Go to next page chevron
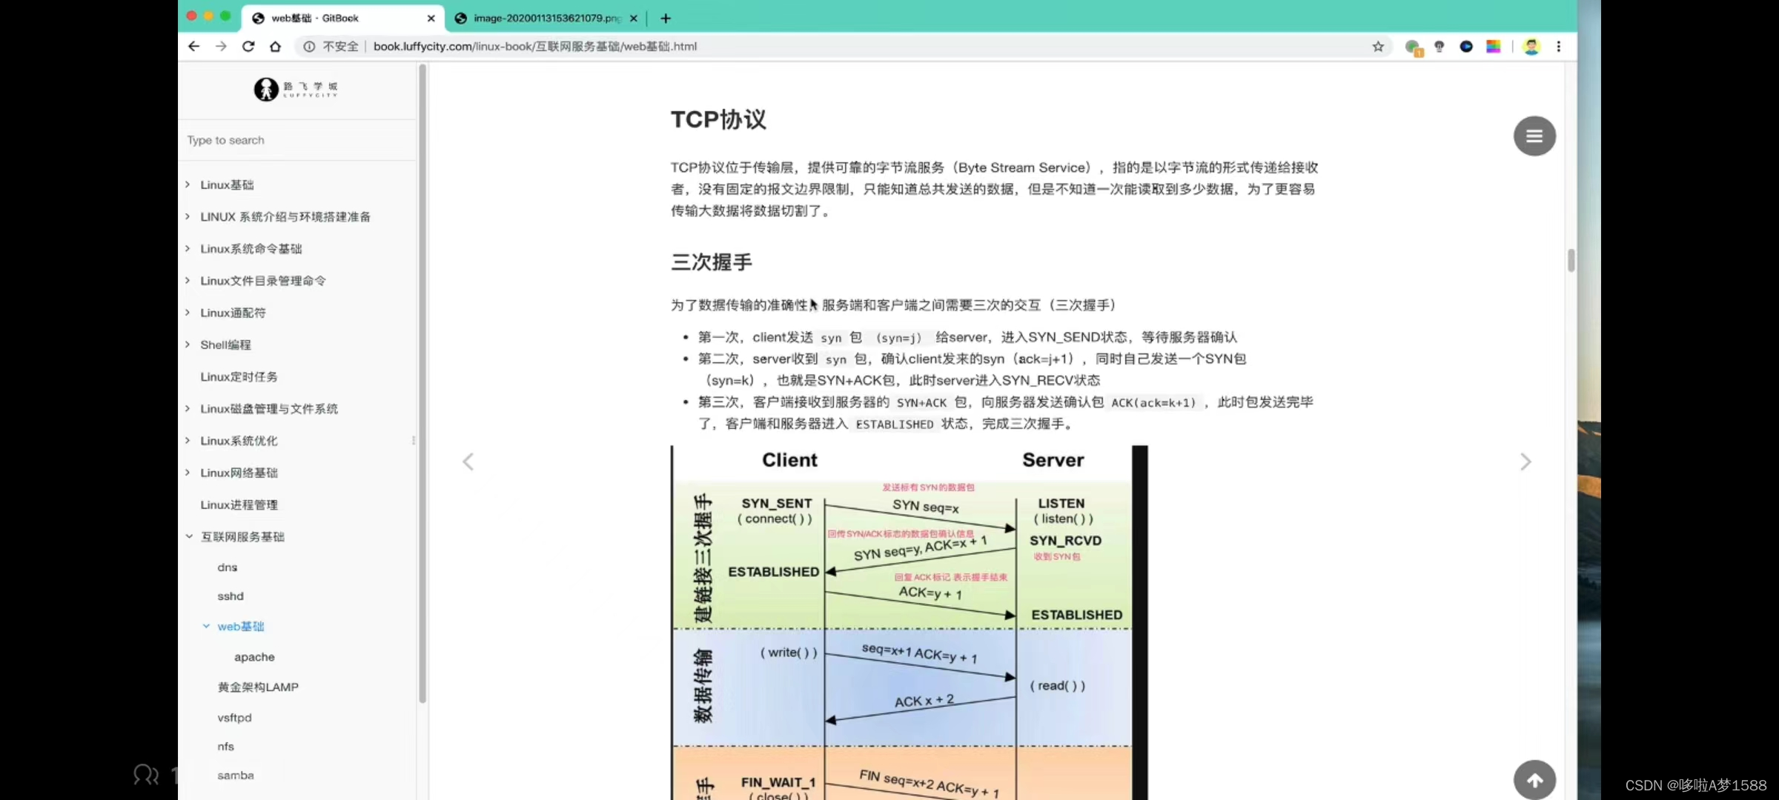 (x=1525, y=462)
